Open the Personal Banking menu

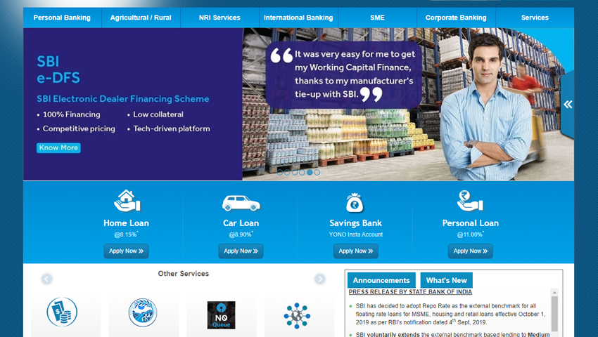62,18
